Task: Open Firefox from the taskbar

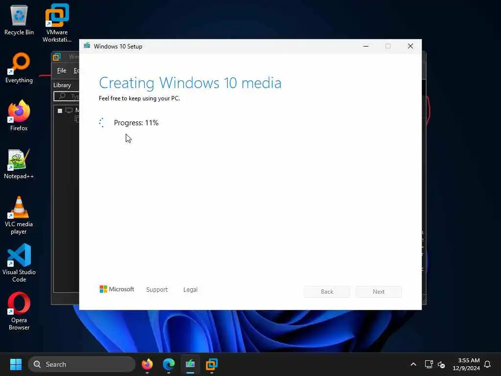Action: [x=147, y=364]
